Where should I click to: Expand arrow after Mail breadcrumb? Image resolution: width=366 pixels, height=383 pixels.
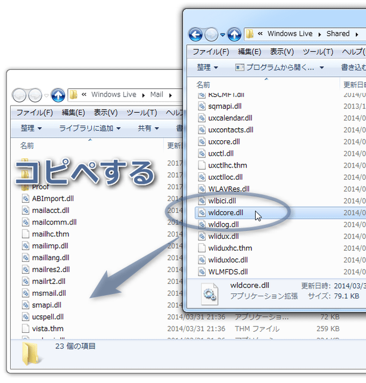[x=170, y=95]
